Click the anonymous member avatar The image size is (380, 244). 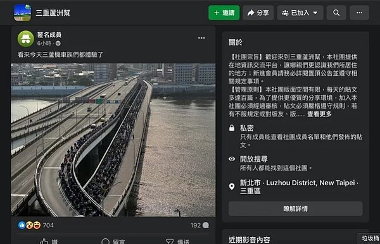pos(26,39)
